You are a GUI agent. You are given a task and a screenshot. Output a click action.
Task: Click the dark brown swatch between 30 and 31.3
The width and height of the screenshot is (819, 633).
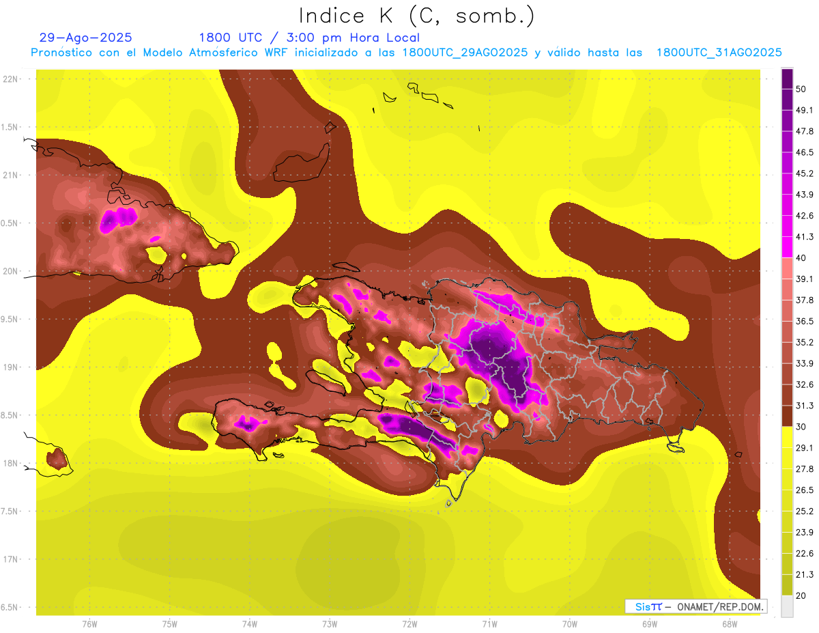787,416
